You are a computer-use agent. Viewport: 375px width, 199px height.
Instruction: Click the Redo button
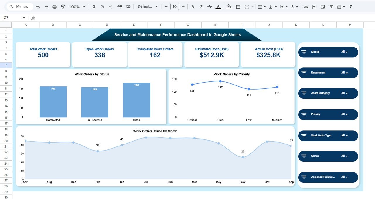click(x=46, y=6)
